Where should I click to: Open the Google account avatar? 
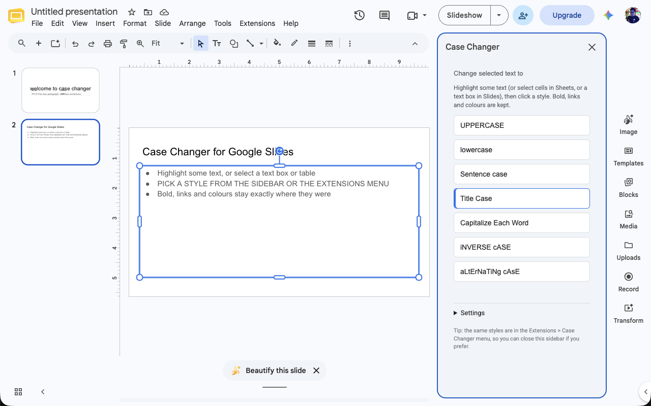click(633, 15)
